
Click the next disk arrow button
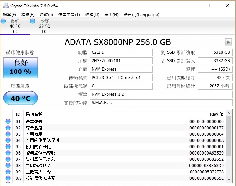[x=228, y=42]
